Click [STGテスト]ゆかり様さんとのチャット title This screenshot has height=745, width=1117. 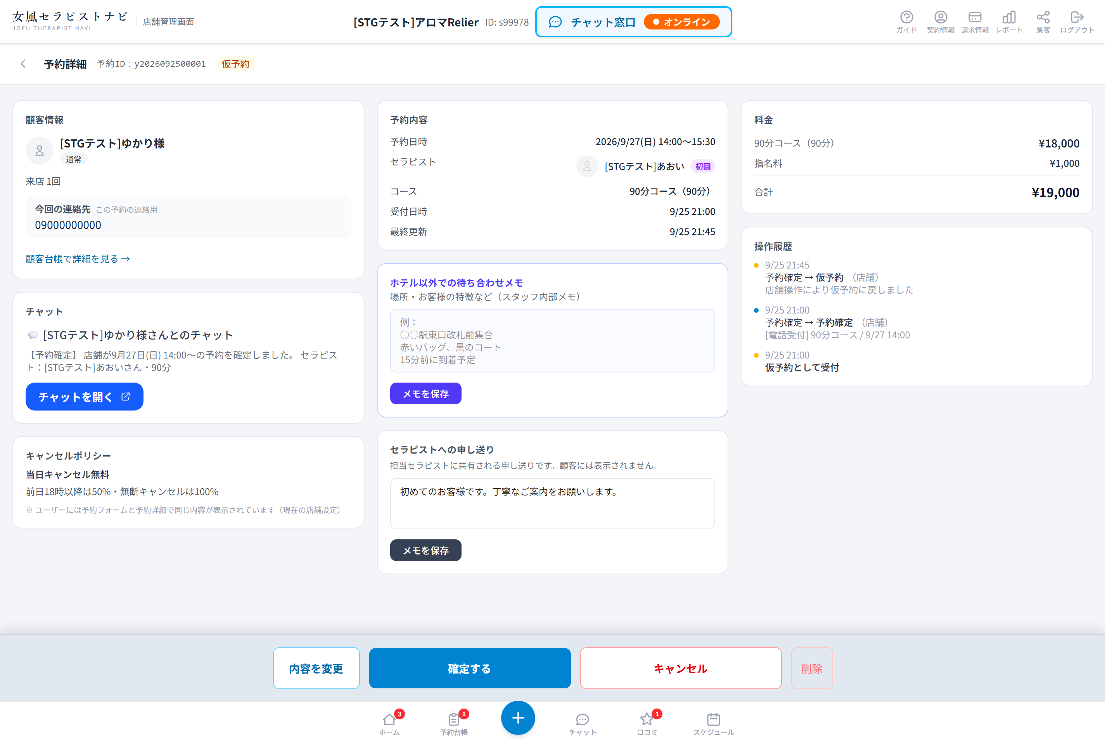(139, 338)
